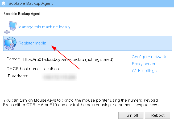Click the DHCP host name: label
Image resolution: width=174 pixels, height=122 pixels.
(23, 69)
